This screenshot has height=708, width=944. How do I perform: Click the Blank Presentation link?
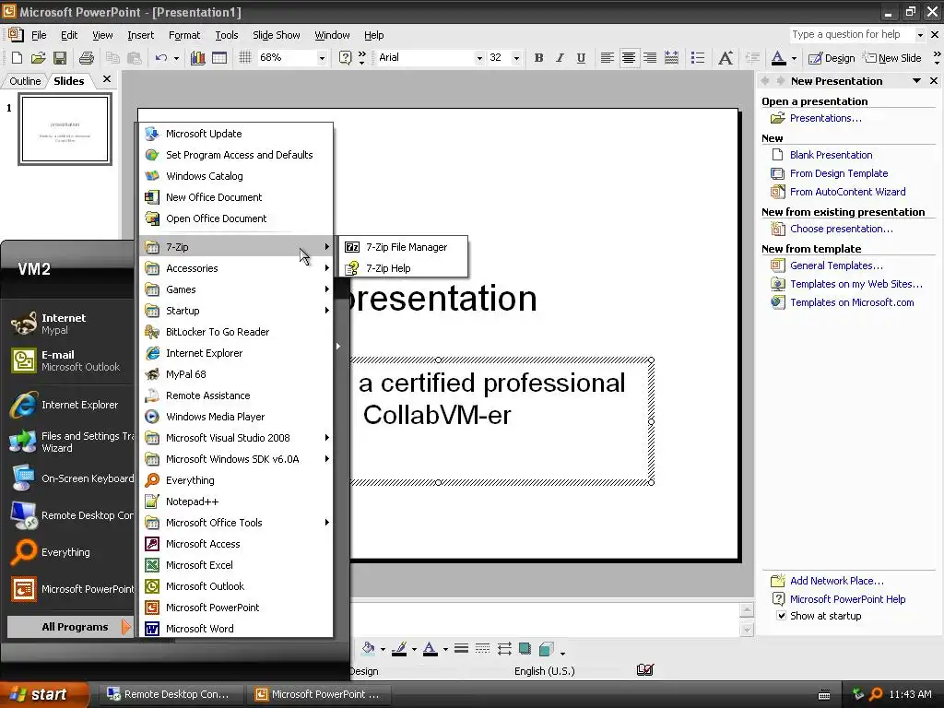coord(831,155)
